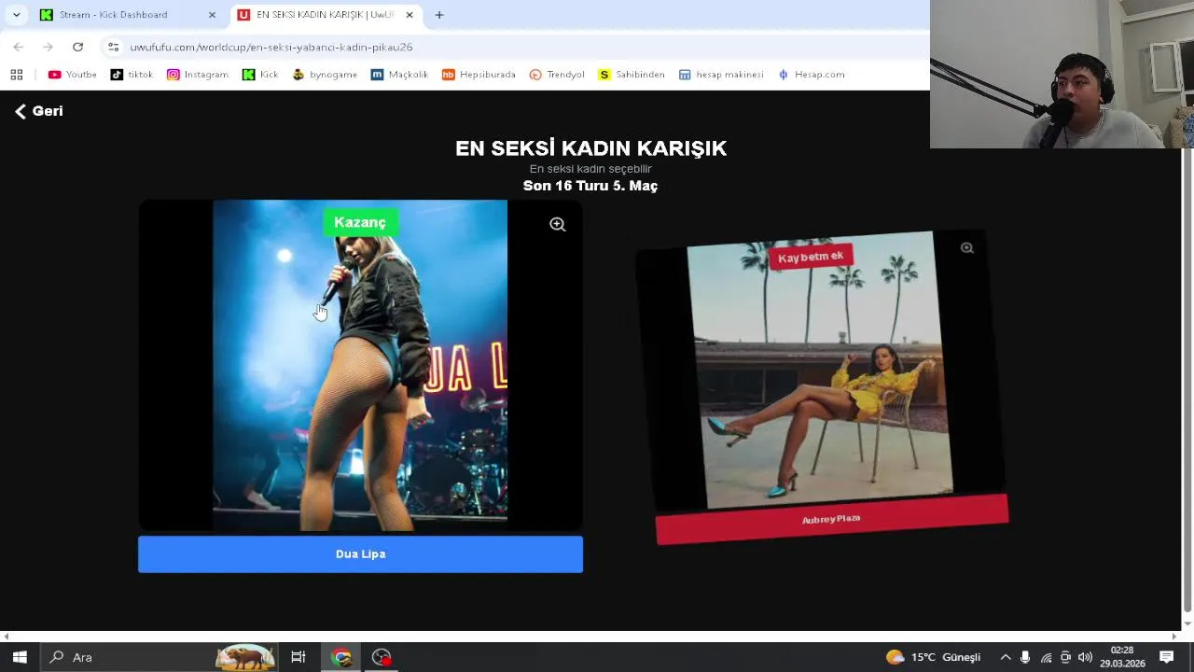Image resolution: width=1194 pixels, height=672 pixels.
Task: Open Task View on the taskbar
Action: pyautogui.click(x=298, y=657)
